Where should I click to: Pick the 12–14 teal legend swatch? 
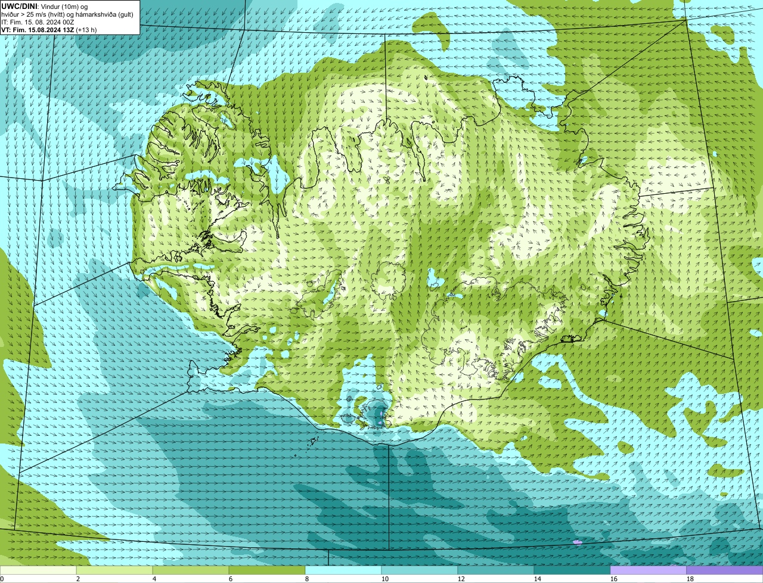click(496, 570)
